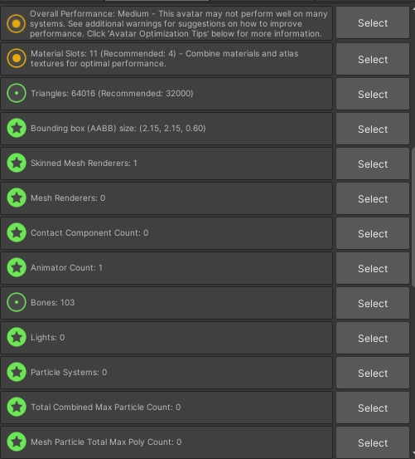Screen dimensions: 415x459
Task: Click Select beside Mesh Renderers: 0
Action: (373, 198)
